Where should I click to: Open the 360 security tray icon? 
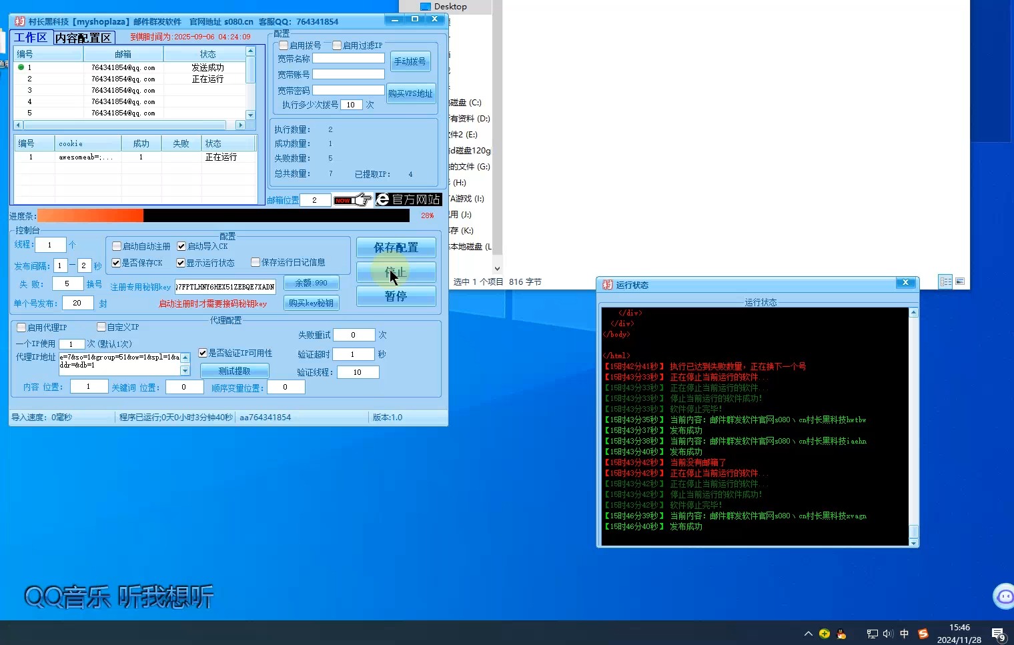(x=825, y=634)
